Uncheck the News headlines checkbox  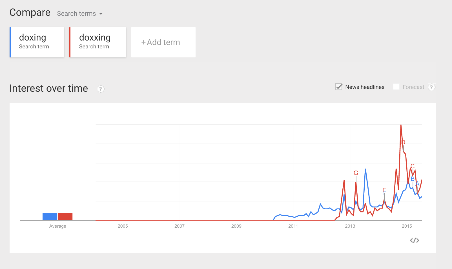(339, 87)
